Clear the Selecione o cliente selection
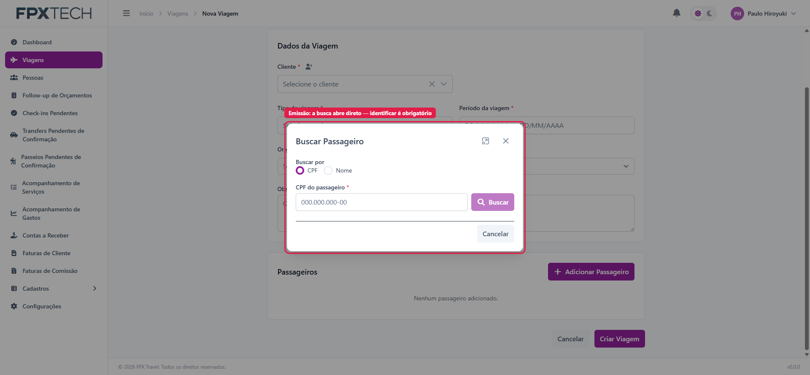The height and width of the screenshot is (375, 810). pyautogui.click(x=432, y=84)
